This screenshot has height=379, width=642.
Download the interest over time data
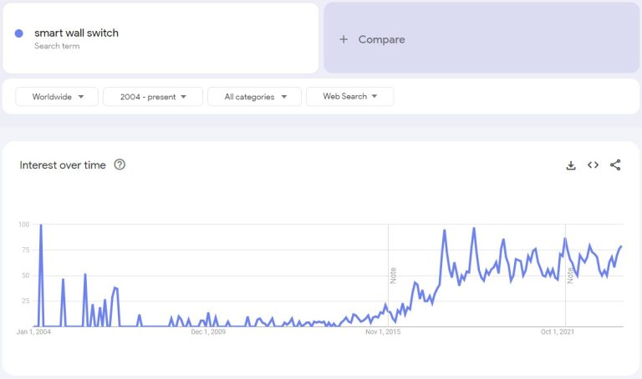[571, 165]
